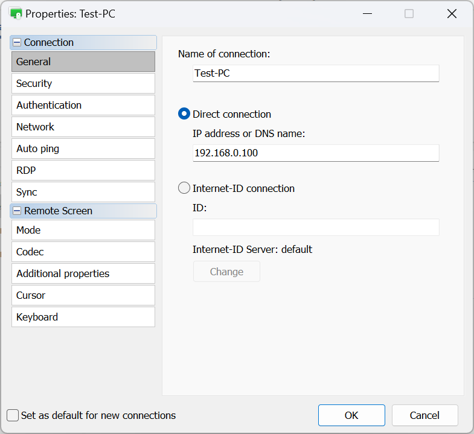Collapse the Remote Screen section

(x=17, y=211)
